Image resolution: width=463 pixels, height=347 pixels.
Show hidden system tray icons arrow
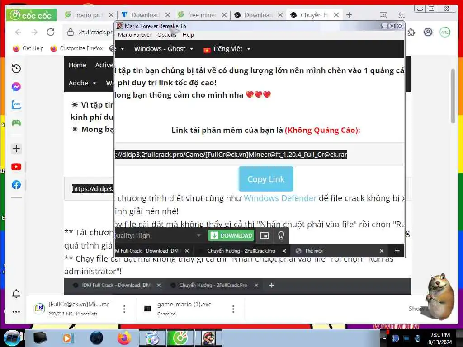tap(384, 338)
